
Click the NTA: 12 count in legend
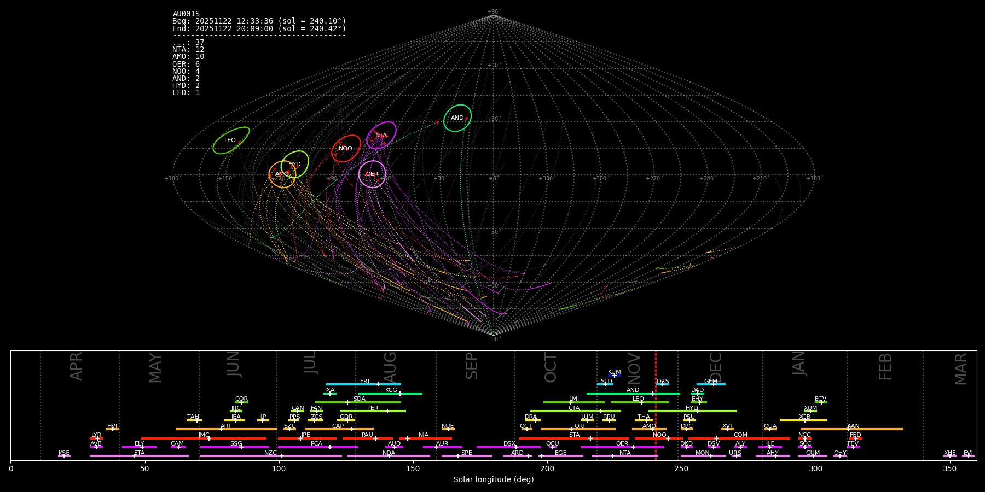pyautogui.click(x=188, y=50)
